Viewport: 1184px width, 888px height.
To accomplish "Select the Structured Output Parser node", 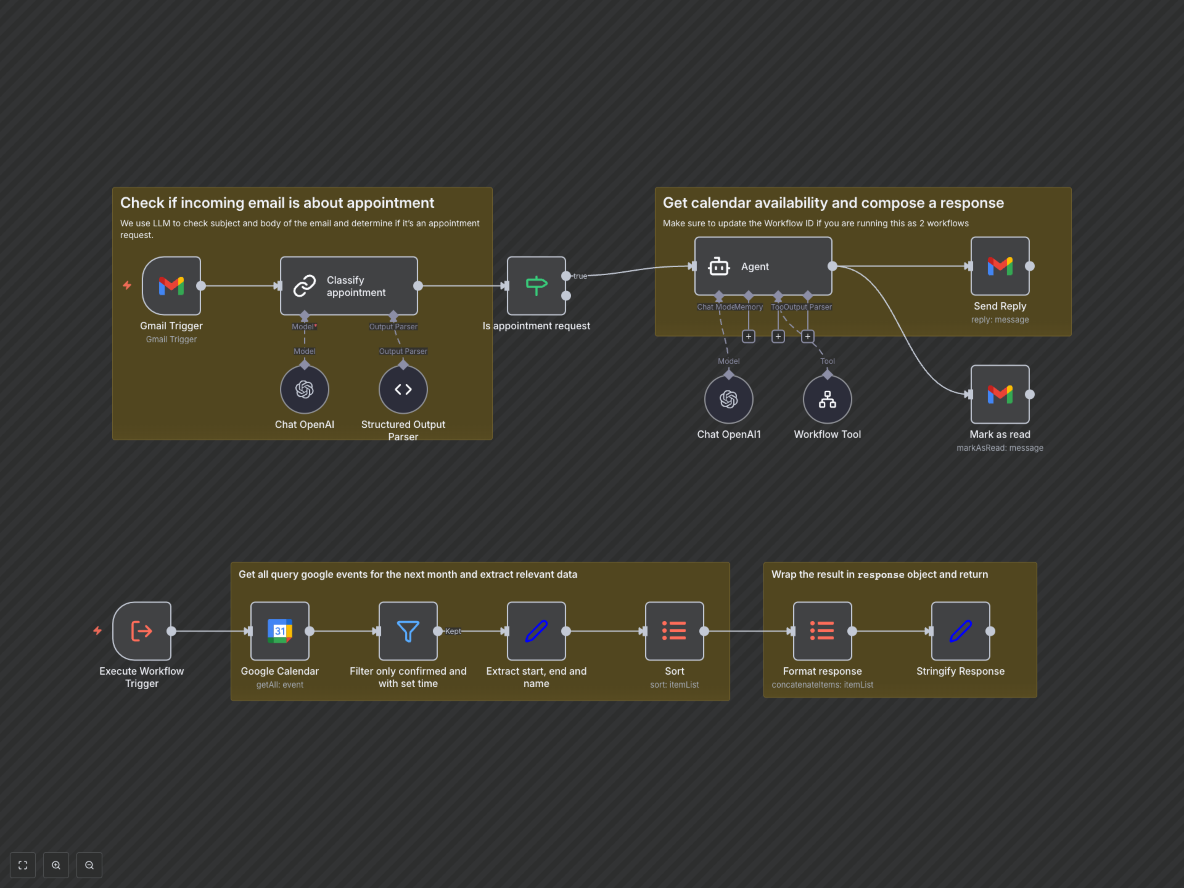I will [403, 389].
